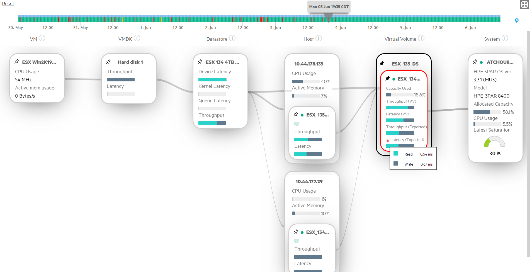The height and width of the screenshot is (279, 532).
Task: Click the ESX Win2K19 VM title
Action: (39, 62)
